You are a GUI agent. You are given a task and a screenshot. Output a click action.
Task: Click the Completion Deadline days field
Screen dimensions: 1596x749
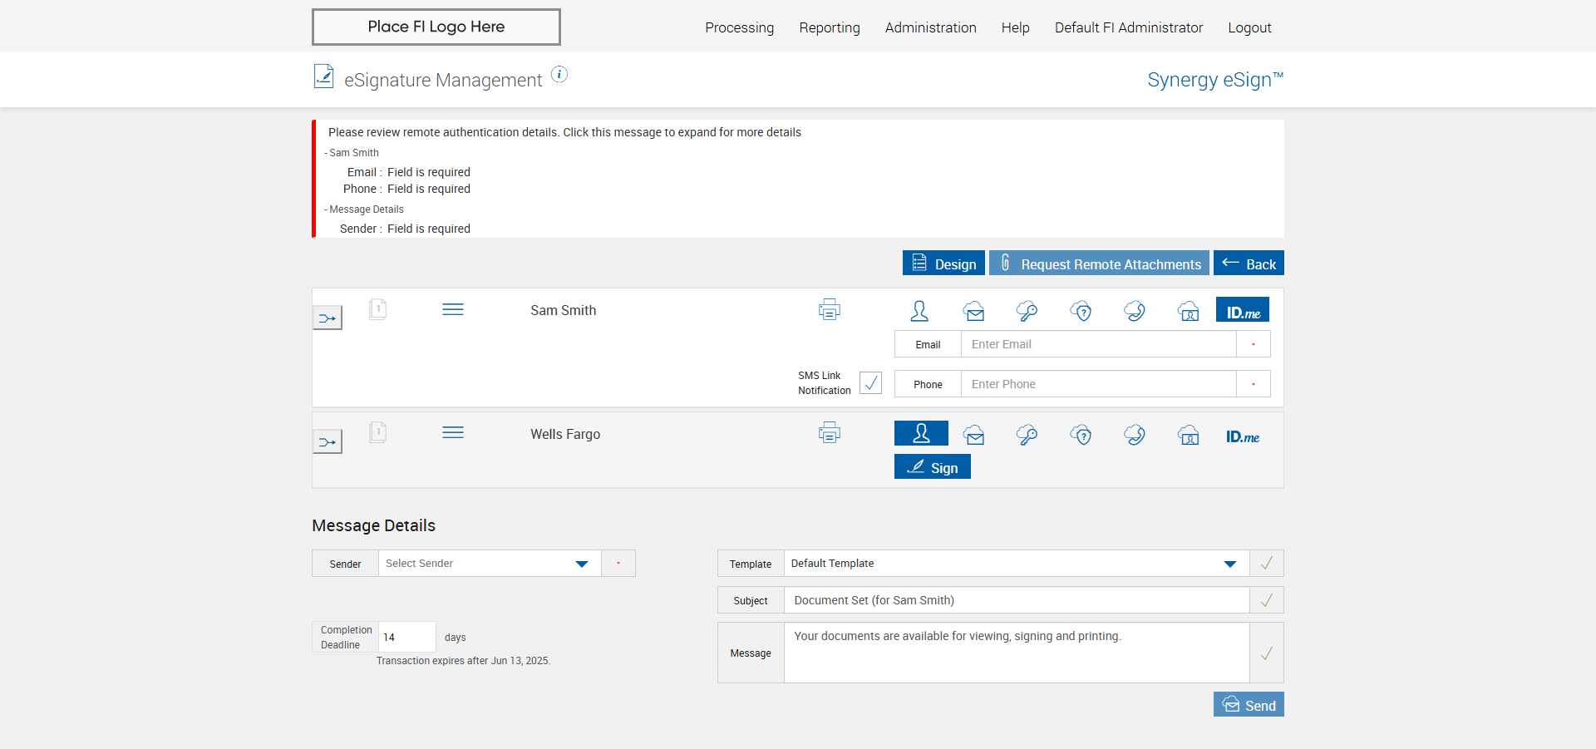tap(406, 638)
